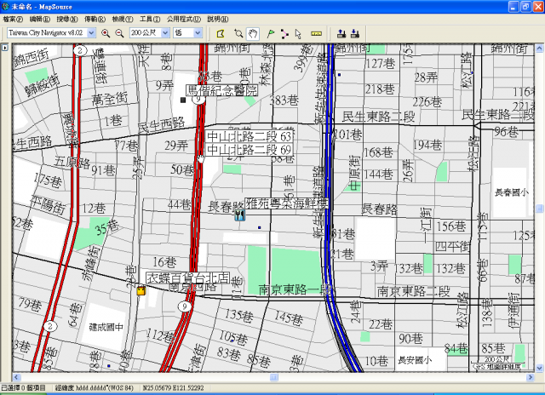Screen dimensions: 545x395
Task: Click Receive from Device icon
Action: click(x=355, y=34)
